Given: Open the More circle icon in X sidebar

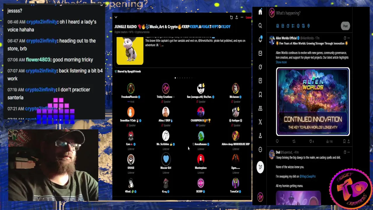Looking at the screenshot, I should tap(260, 149).
